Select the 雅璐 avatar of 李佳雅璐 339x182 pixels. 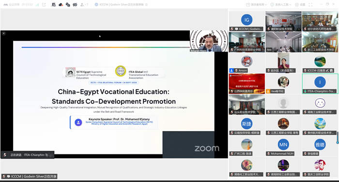[x=320, y=145]
